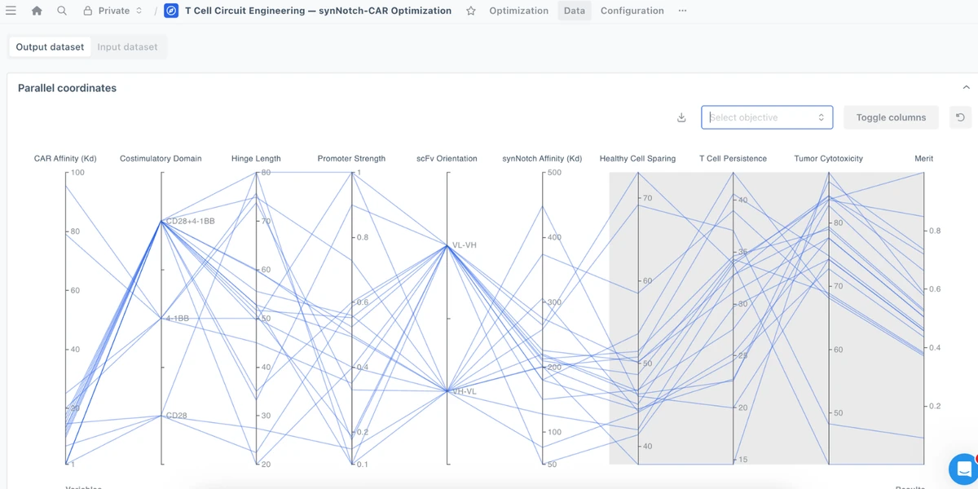978x489 pixels.
Task: Open the Configuration tab
Action: [x=632, y=11]
